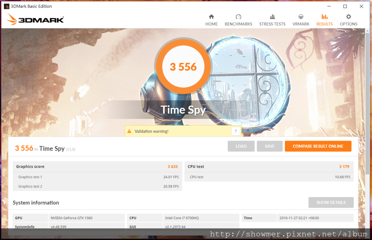Screen dimensions: 372x240
Task: Click the System information heading
Action: pyautogui.click(x=36, y=203)
